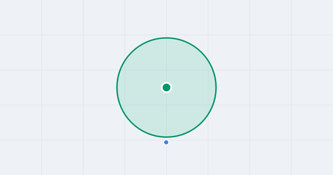Click the empty background cell in the top-left corner
333x175 pixels.
coord(21,17)
